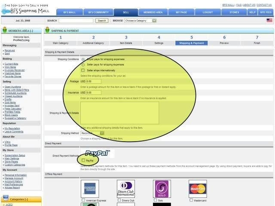Image resolution: width=275 pixels, height=206 pixels.
Task: Open Profile Page link
Action: [11, 145]
